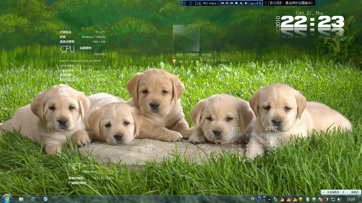Image resolution: width=362 pixels, height=203 pixels.
Task: Click Windows 7 Ultimate system info text
Action: pos(94,37)
